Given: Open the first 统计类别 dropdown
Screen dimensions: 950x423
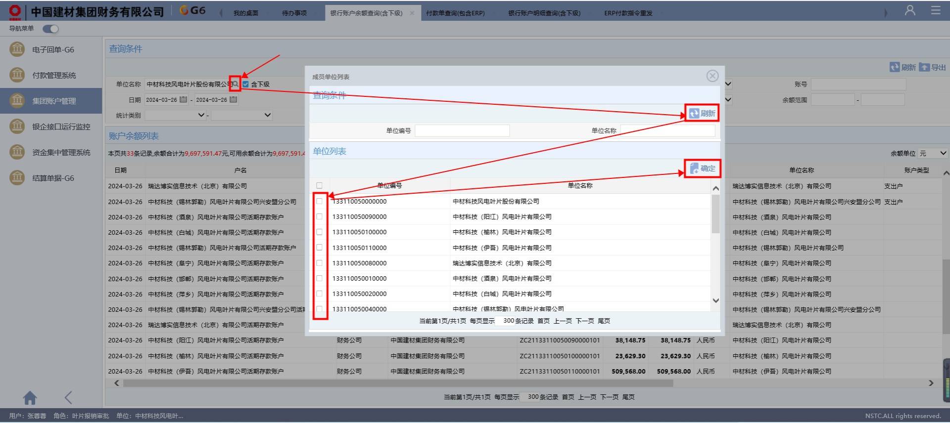Looking at the screenshot, I should [x=175, y=115].
